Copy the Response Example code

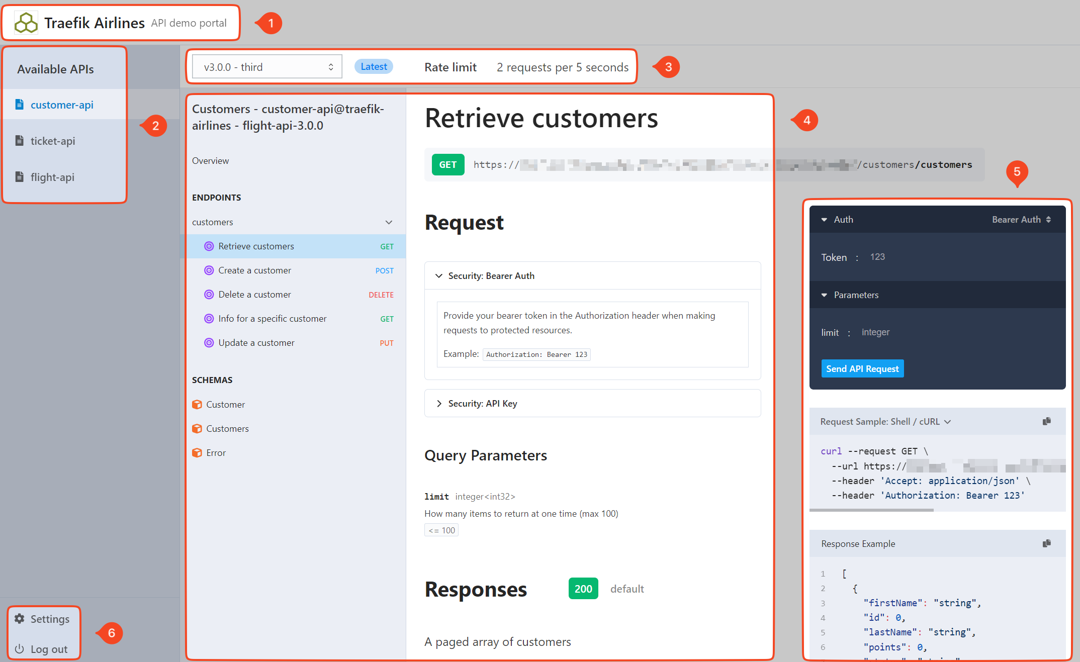(1047, 543)
